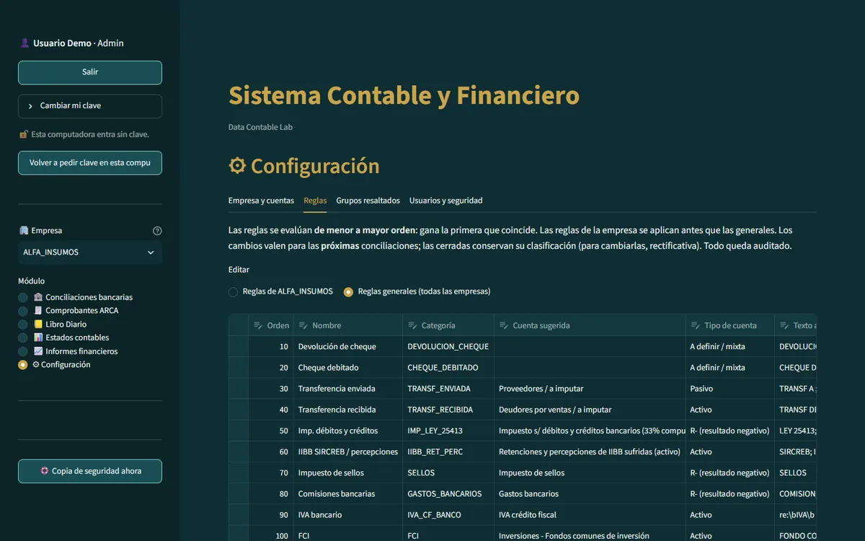Click the 'IIBB SIRCREB / percepciones' cell
This screenshot has height=541, width=865.
[x=348, y=452]
